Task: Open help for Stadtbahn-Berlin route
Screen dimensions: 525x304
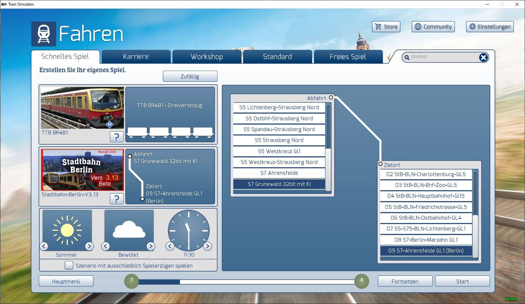Action: tap(116, 198)
